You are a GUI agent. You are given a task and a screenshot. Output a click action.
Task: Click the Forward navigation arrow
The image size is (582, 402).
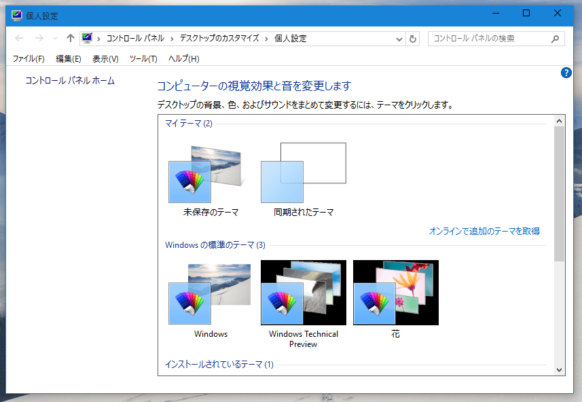tap(39, 38)
